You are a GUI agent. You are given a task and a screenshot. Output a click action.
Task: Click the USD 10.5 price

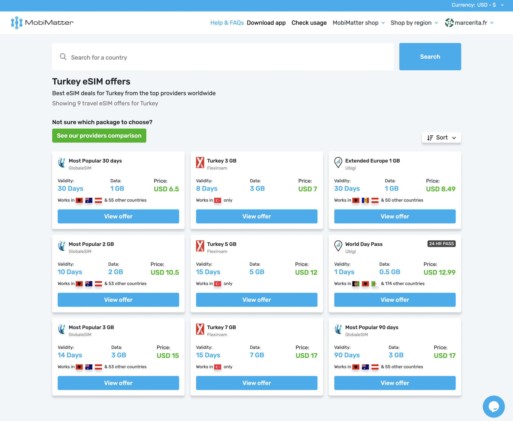[165, 273]
